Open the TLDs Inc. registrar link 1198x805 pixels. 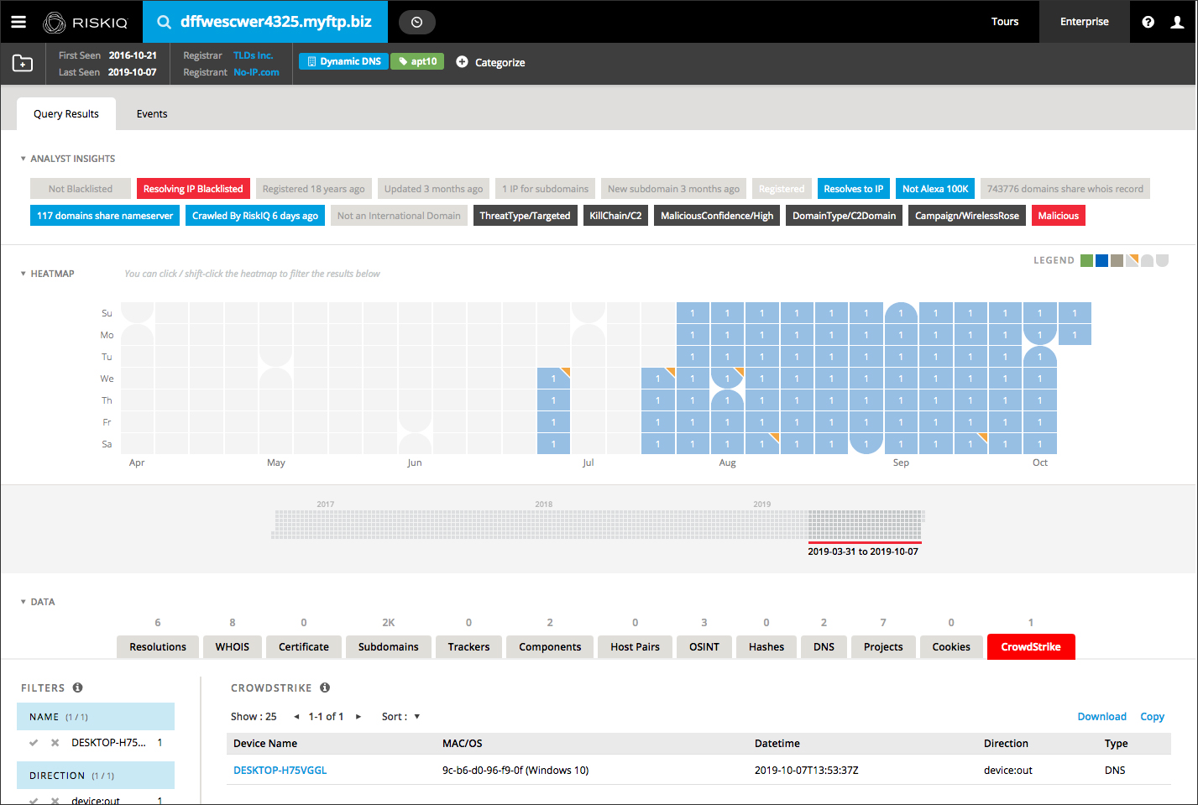click(254, 55)
